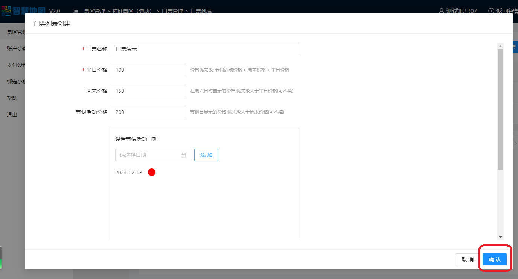Cancel the dialog with 取消
Screen dimensions: 518x279
[468, 259]
